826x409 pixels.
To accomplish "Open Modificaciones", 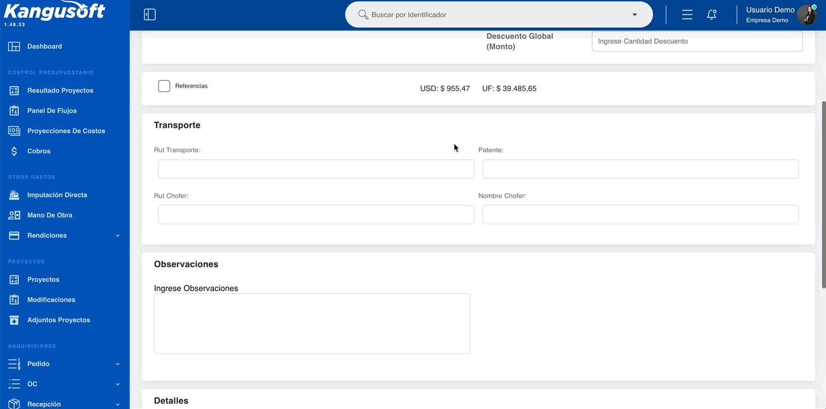I will pos(51,299).
